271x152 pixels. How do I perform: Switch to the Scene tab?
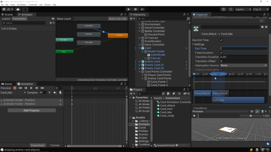[7, 15]
